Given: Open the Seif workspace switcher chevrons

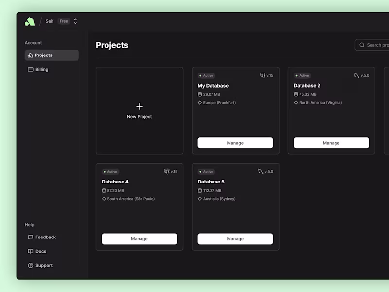Looking at the screenshot, I should (x=75, y=21).
